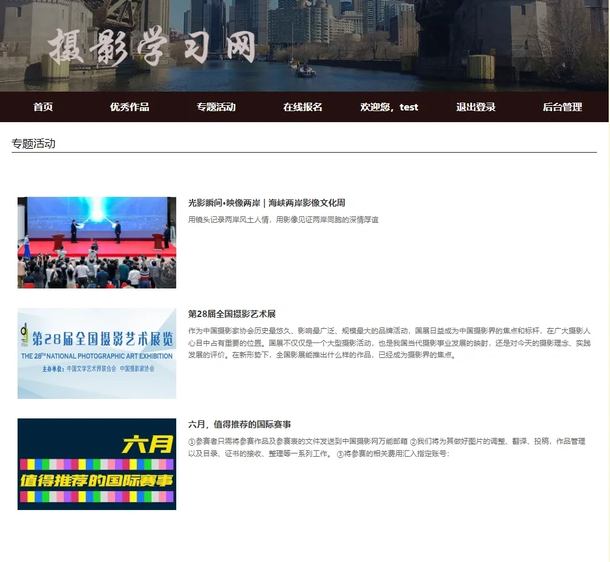
Task: Log out via the 退出登录 link
Action: coord(475,107)
